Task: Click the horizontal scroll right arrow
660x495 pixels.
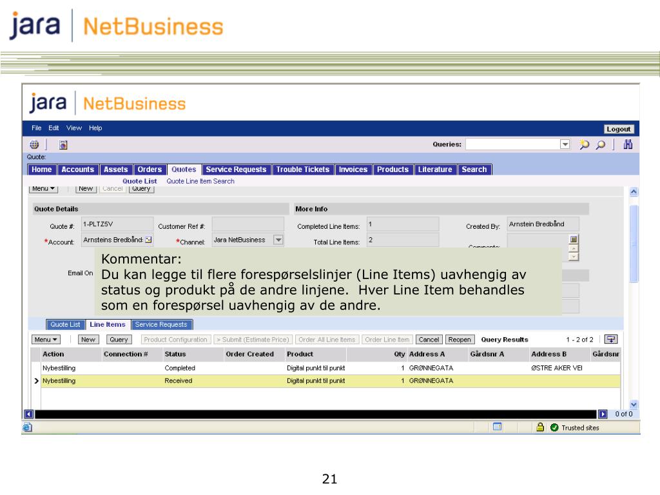Action: pos(603,414)
